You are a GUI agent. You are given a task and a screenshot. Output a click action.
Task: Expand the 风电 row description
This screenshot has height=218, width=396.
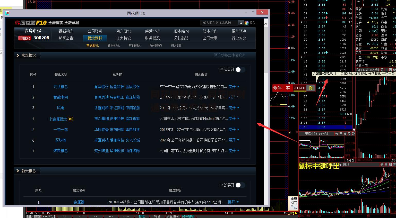pos(234,108)
